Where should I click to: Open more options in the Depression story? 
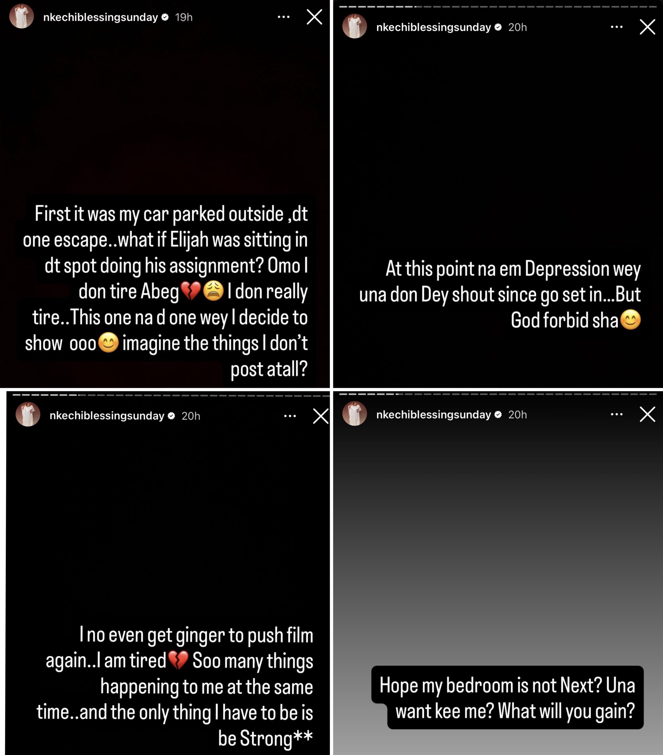[616, 27]
